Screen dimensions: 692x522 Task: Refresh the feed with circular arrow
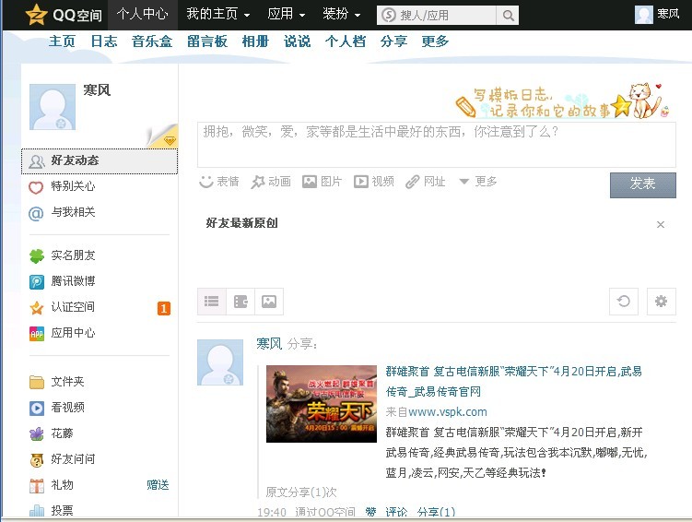click(624, 302)
